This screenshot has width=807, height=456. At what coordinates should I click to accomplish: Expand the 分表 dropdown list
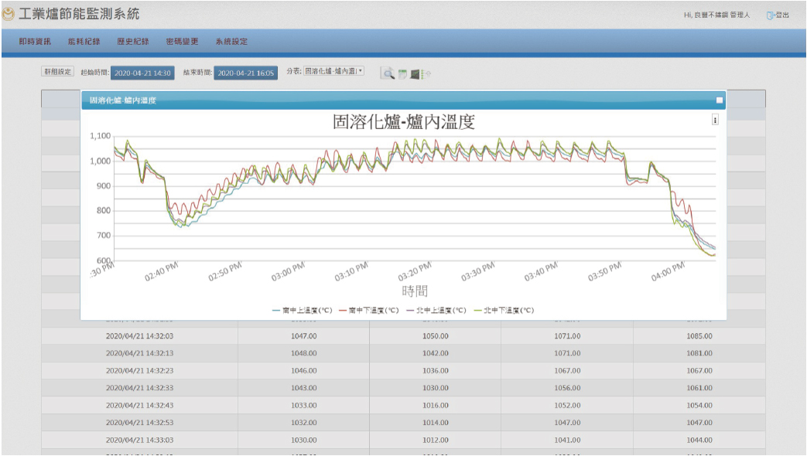333,71
